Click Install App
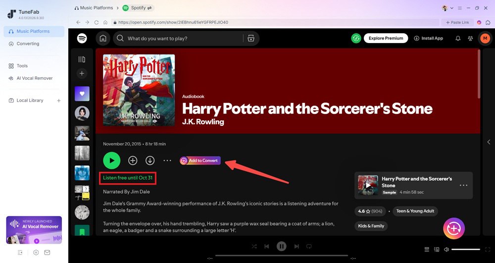Viewport: 495px width, 263px height. [x=428, y=38]
